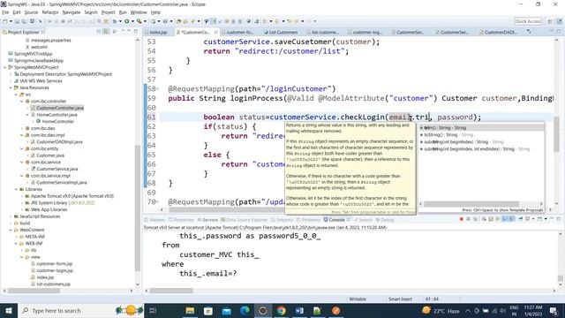Maximize the Project Explorer view
Image resolution: width=565 pixels, height=318 pixels.
click(x=136, y=32)
